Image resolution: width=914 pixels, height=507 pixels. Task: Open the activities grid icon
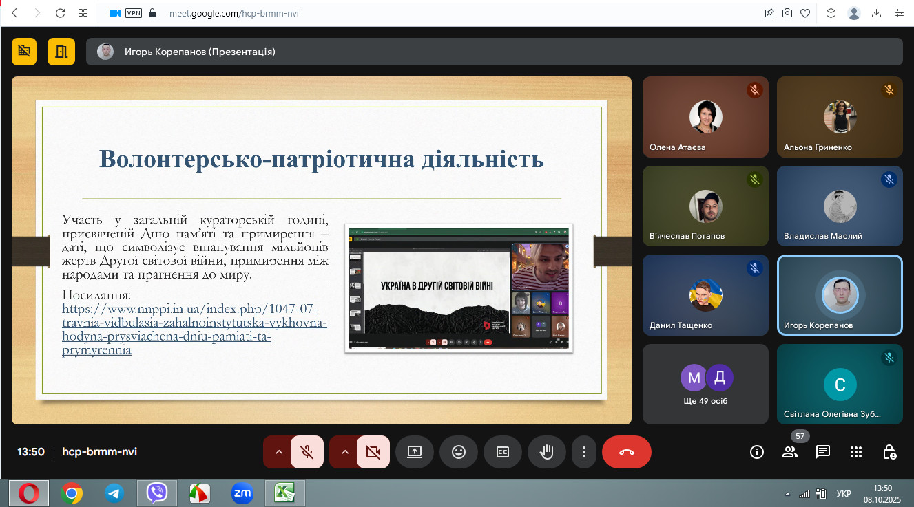coord(856,452)
